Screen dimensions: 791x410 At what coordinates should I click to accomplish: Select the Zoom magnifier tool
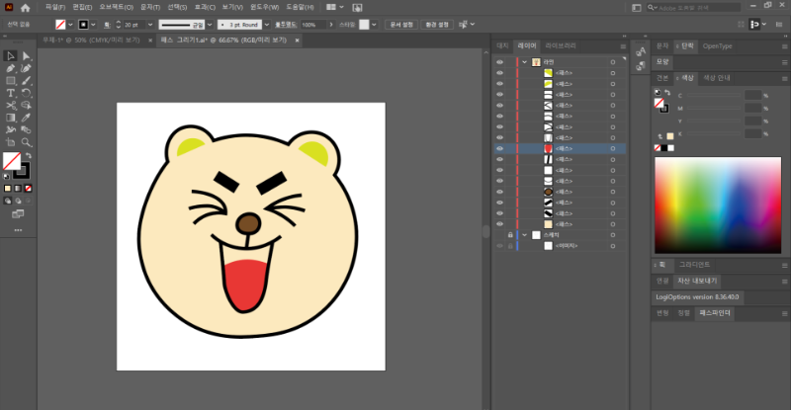(27, 142)
